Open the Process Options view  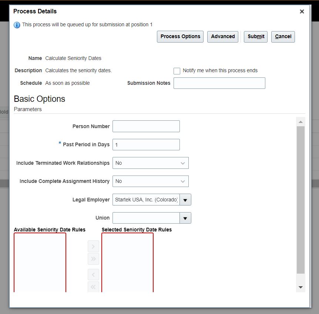[180, 37]
